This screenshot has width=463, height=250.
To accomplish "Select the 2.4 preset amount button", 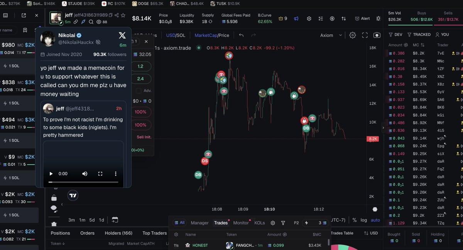I will click(141, 78).
